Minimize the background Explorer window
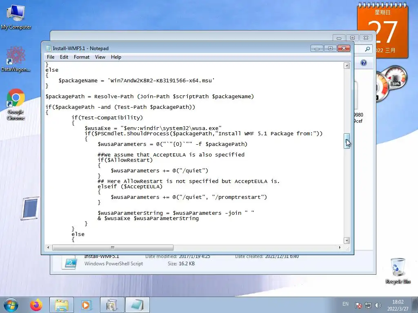The width and height of the screenshot is (418, 313). click(339, 38)
